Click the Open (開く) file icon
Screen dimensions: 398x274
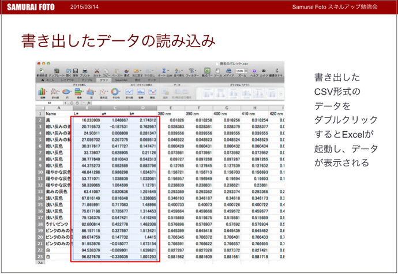pos(69,71)
